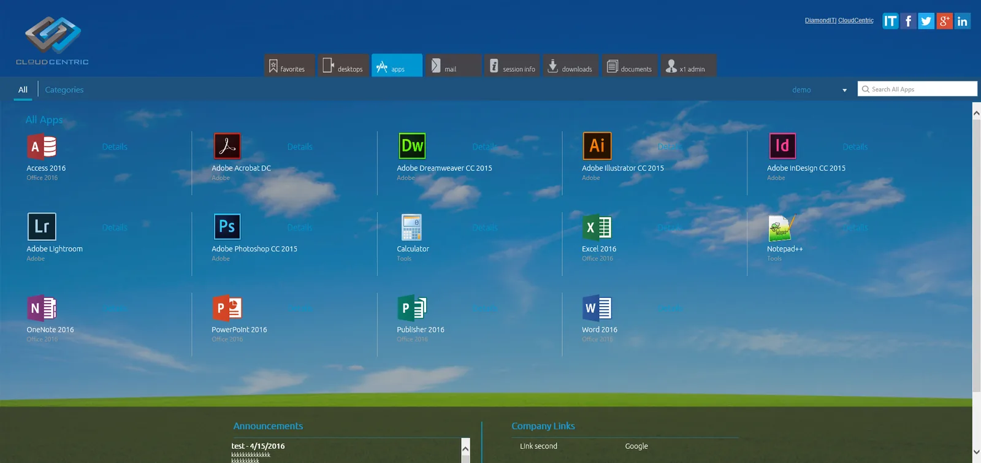The height and width of the screenshot is (463, 981).
Task: Launch the Excel 2016 icon
Action: pyautogui.click(x=597, y=227)
